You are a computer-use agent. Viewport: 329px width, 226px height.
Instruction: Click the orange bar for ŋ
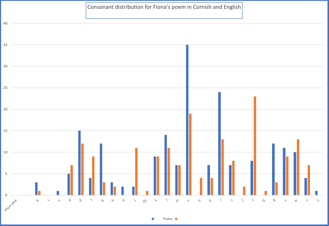(201, 187)
